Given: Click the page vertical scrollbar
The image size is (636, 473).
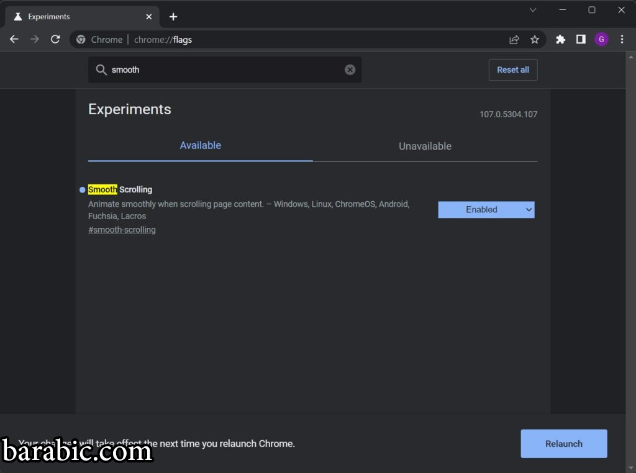Looking at the screenshot, I should point(631,262).
